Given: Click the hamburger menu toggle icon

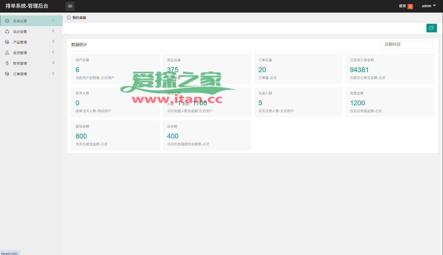Looking at the screenshot, I should click(70, 6).
